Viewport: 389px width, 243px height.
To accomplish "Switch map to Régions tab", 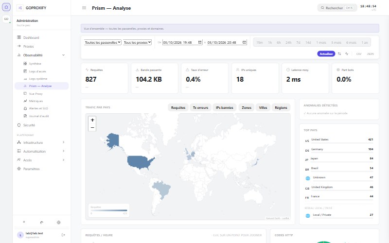I will click(x=281, y=107).
